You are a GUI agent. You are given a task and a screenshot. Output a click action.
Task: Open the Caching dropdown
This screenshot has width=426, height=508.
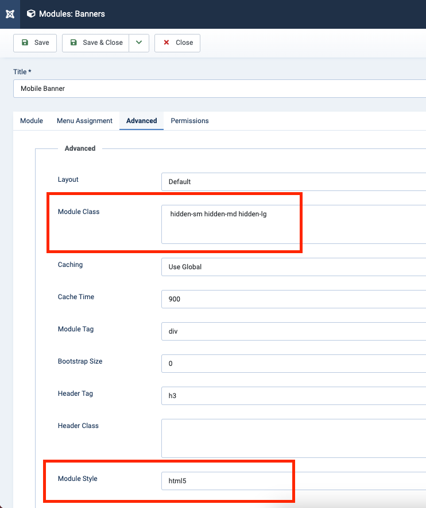coord(293,267)
